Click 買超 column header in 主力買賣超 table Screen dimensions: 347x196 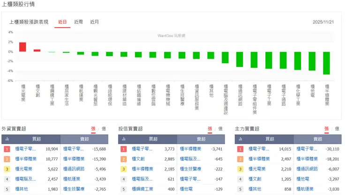tap(270, 139)
